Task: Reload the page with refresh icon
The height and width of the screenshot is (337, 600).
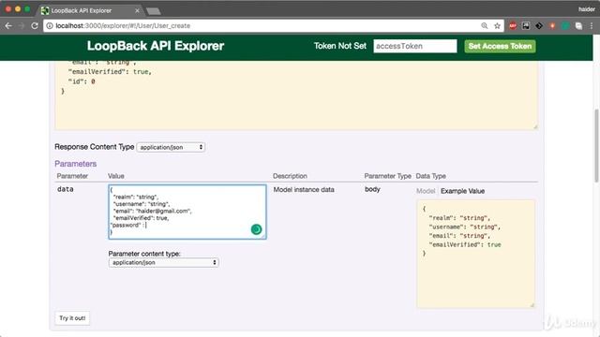Action: coord(35,25)
